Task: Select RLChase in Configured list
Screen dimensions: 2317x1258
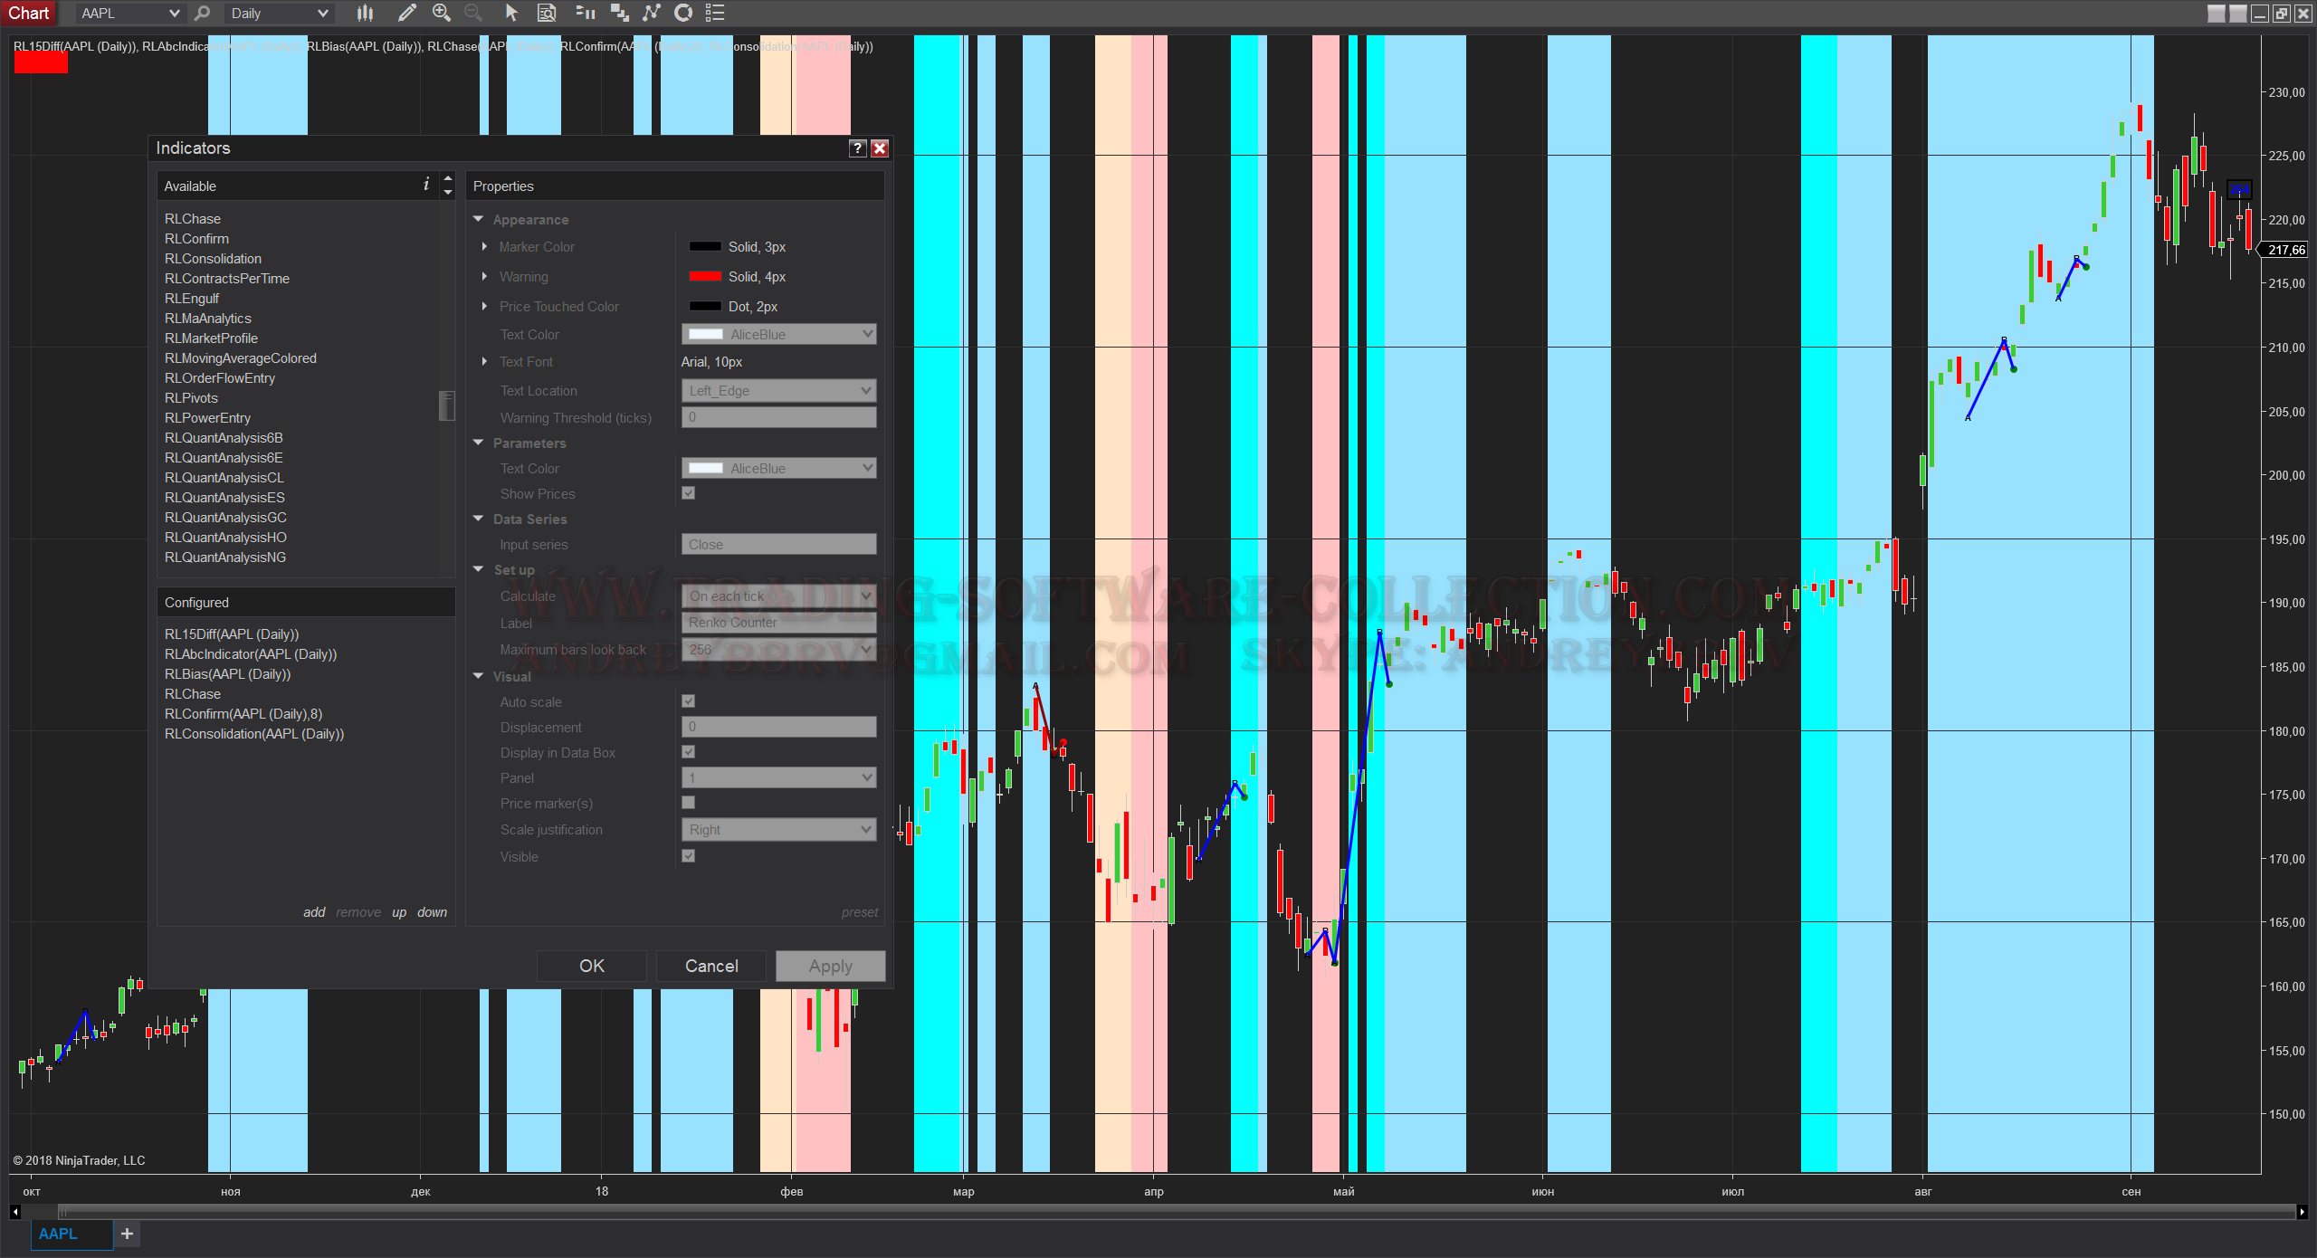Action: (x=193, y=694)
